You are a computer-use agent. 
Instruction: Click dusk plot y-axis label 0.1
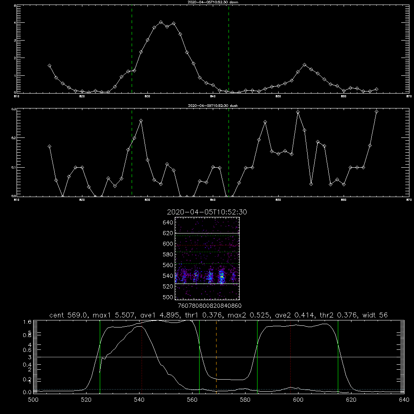[x=14, y=167]
